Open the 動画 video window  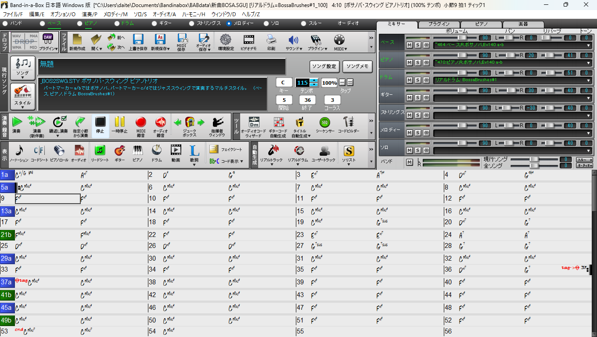point(176,153)
